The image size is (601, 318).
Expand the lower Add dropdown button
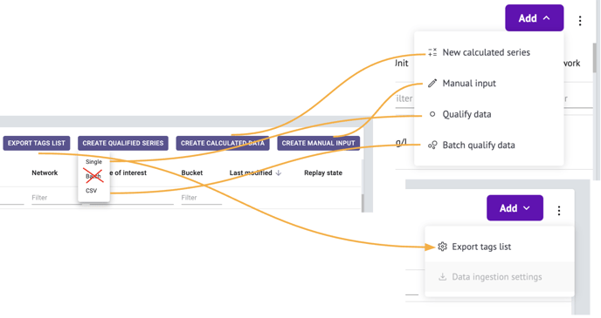click(515, 208)
